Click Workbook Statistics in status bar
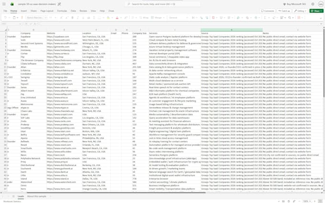 point(12,202)
